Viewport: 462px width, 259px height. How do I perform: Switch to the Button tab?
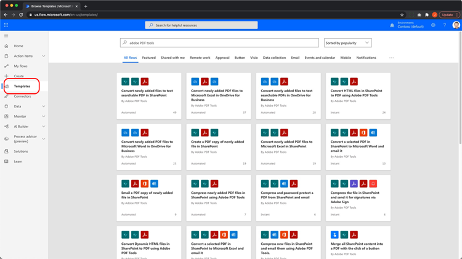(x=240, y=58)
